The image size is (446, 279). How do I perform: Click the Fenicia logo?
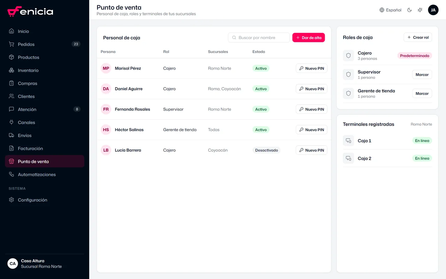pyautogui.click(x=30, y=12)
